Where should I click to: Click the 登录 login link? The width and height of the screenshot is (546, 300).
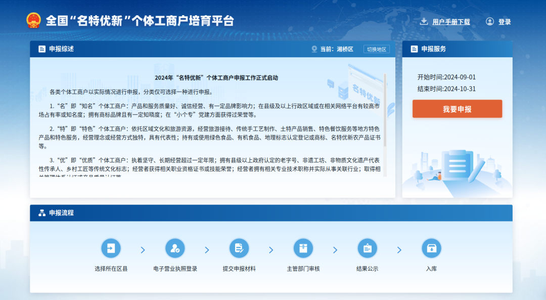(x=505, y=22)
